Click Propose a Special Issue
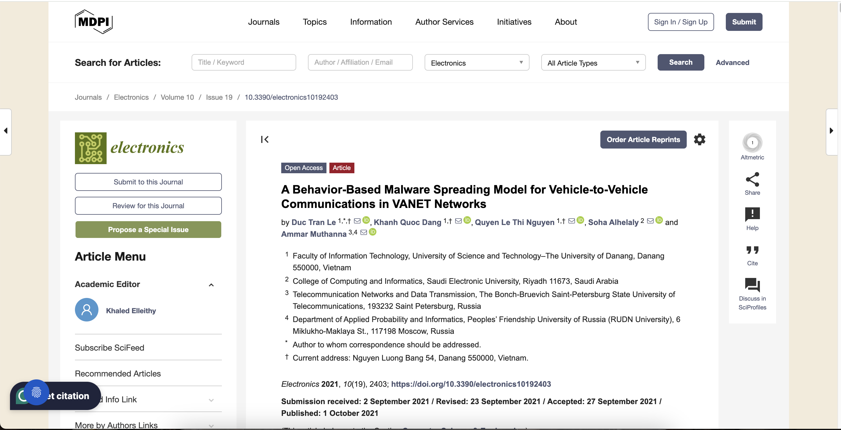This screenshot has height=430, width=841. tap(148, 229)
